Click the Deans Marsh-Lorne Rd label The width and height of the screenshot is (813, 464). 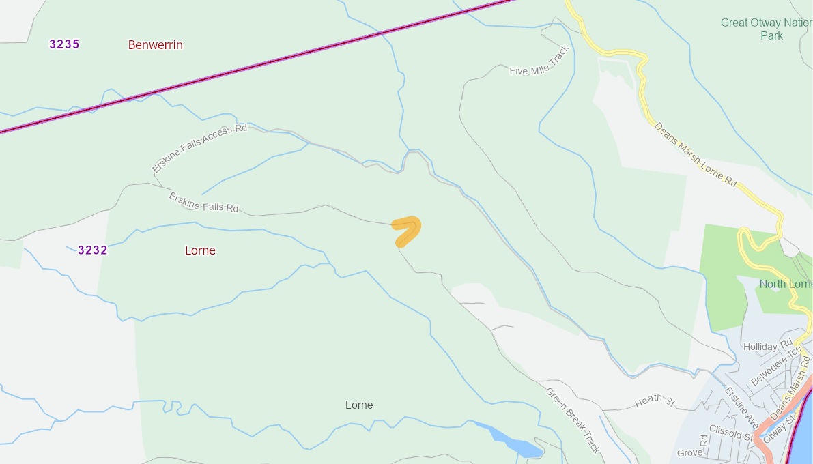click(695, 154)
